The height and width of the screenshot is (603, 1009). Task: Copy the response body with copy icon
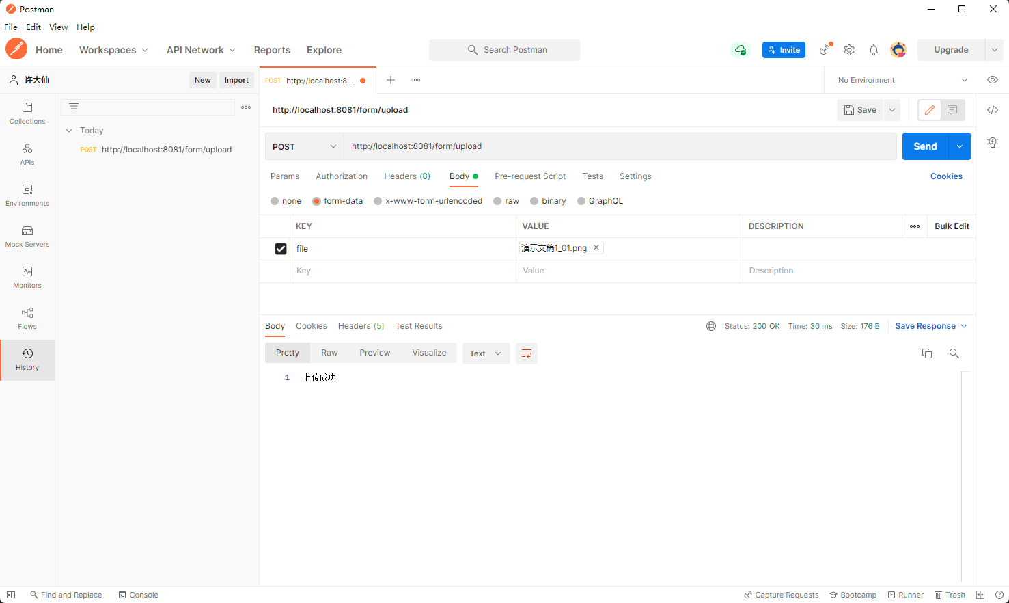point(927,353)
